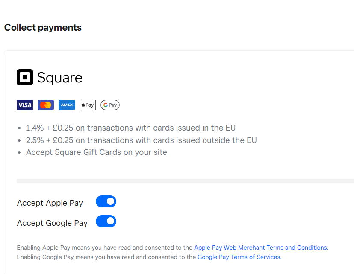Turn off the Accept Google Pay switch
This screenshot has height=274, width=354.
[x=106, y=222]
